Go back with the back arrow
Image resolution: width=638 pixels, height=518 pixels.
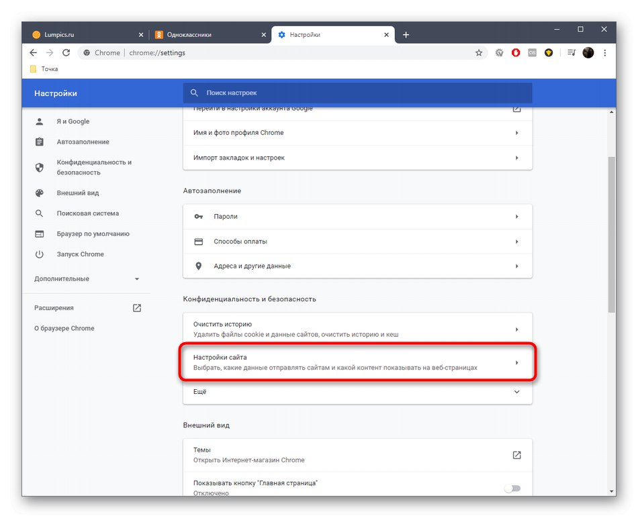[x=34, y=53]
